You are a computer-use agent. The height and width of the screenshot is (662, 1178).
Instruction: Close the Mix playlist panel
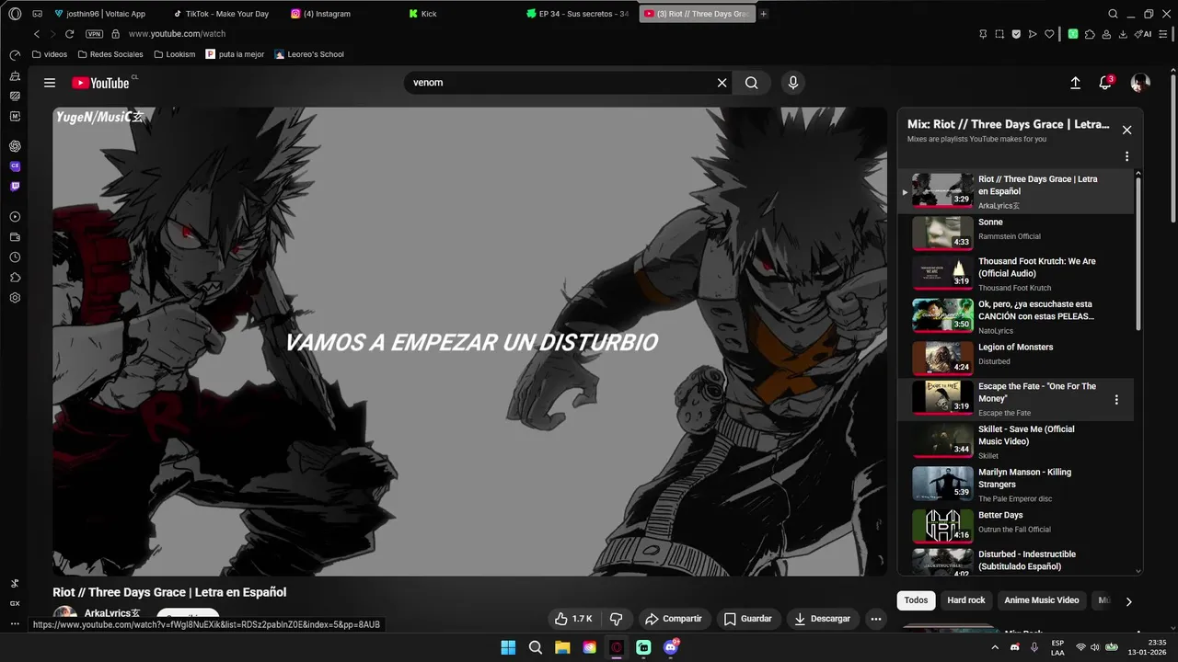tap(1126, 130)
